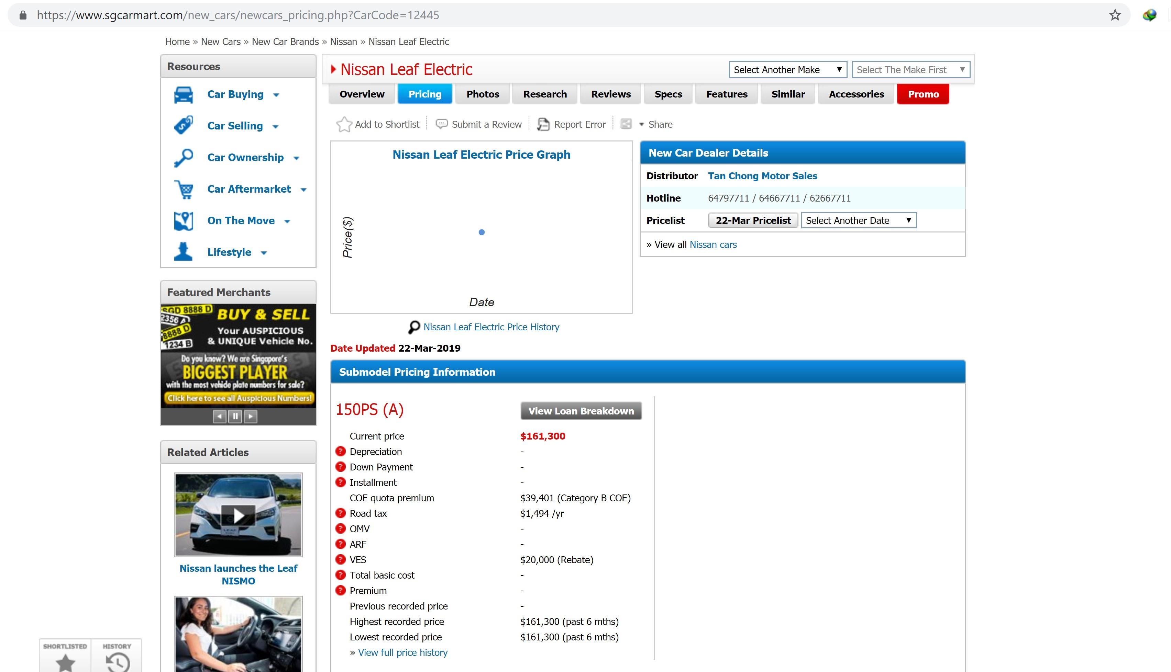This screenshot has width=1171, height=672.
Task: Click the Add to Shortlist star icon
Action: [344, 124]
